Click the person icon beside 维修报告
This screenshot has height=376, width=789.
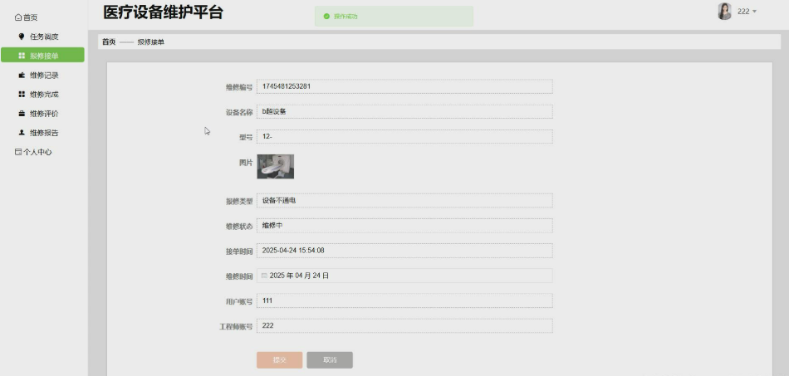pyautogui.click(x=22, y=133)
